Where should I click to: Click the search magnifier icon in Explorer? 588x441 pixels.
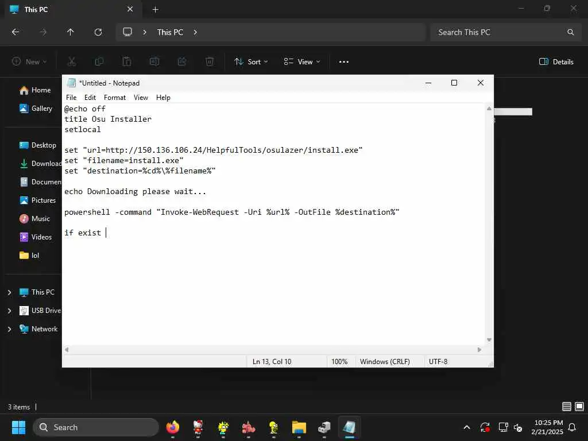tap(570, 32)
